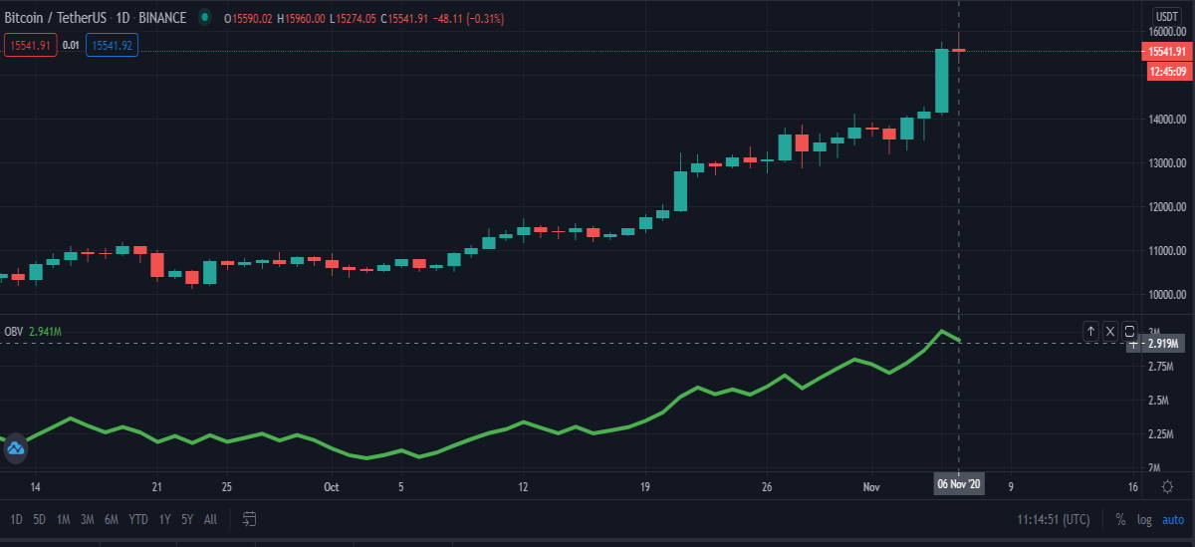Select the 1M date range
The height and width of the screenshot is (547, 1195).
pyautogui.click(x=63, y=519)
